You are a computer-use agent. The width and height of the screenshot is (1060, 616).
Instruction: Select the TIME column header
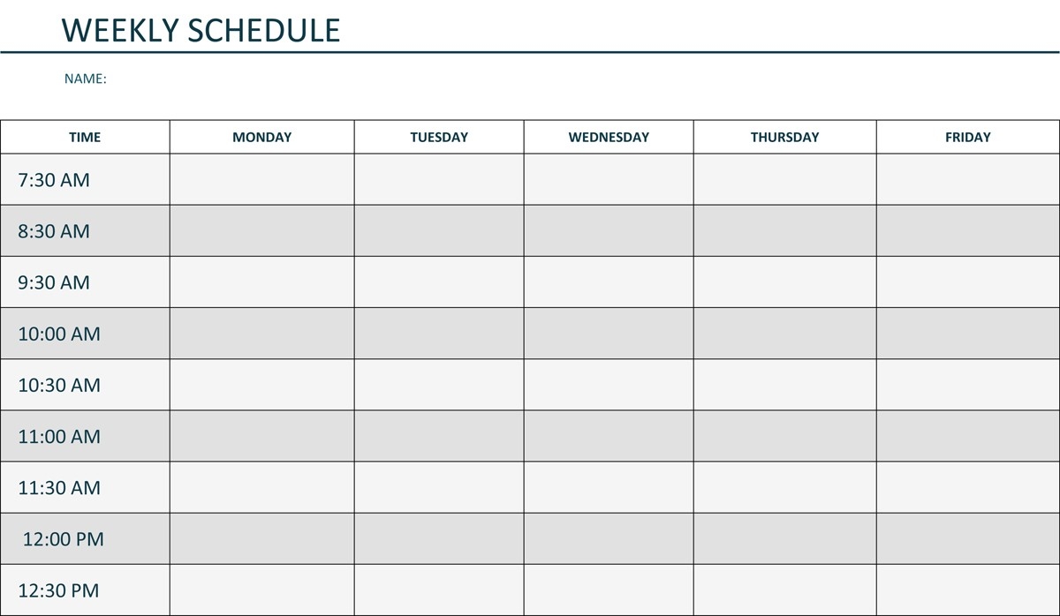85,137
